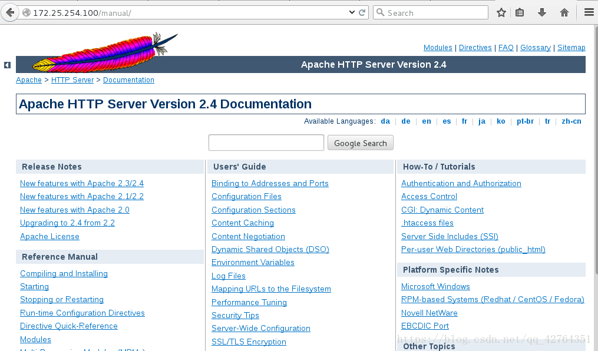598x351 pixels.
Task: Open Per-user Web Directories (public_html)
Action: 473,249
